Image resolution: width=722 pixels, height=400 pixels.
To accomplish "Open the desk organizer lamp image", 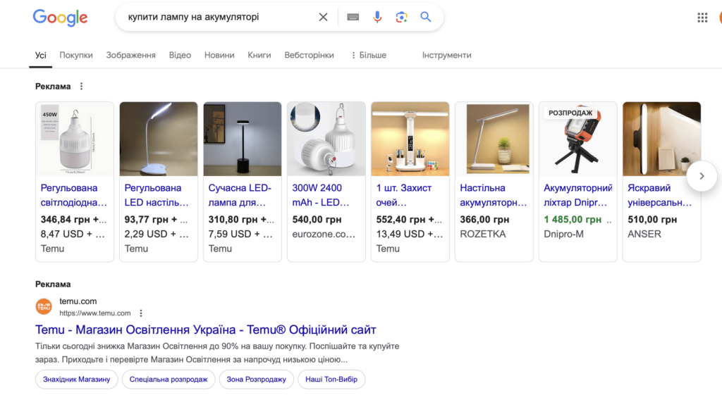I will click(x=410, y=139).
